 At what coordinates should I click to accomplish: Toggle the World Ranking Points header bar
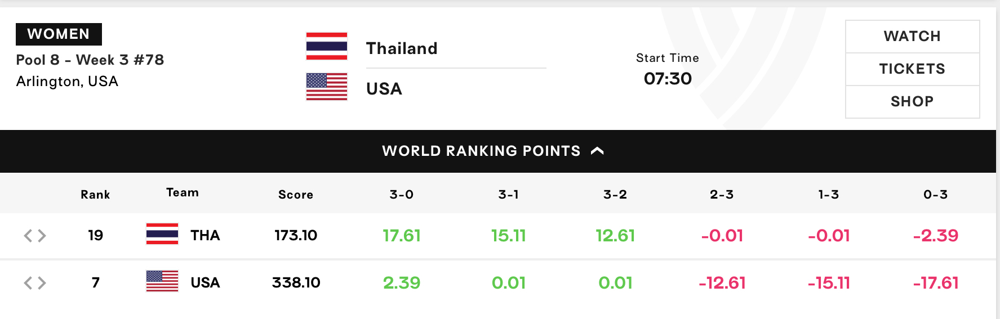coord(498,151)
